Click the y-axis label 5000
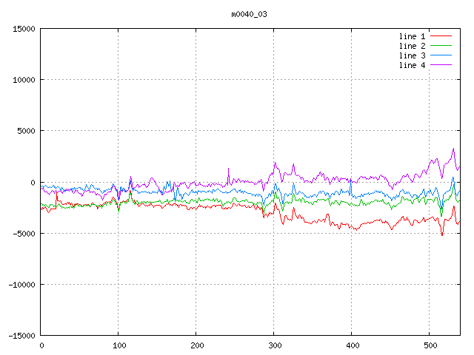 [x=27, y=131]
